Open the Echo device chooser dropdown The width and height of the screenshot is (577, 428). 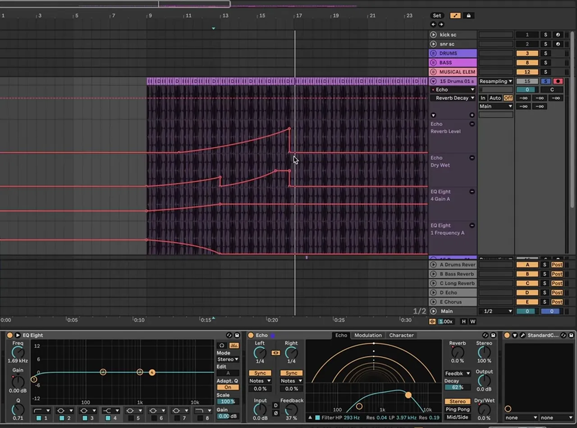pos(453,90)
